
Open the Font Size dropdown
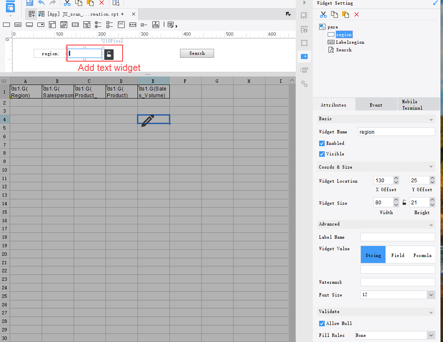[431, 295]
